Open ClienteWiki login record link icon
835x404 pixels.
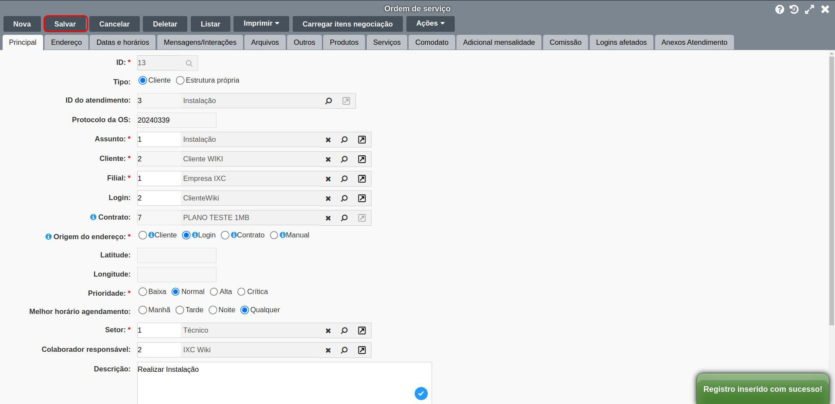[x=362, y=198]
